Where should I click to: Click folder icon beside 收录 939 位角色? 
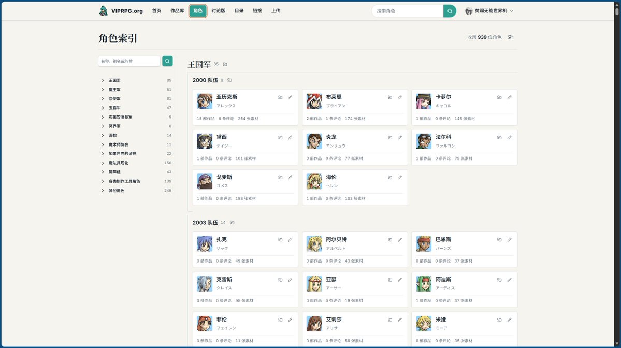(x=511, y=37)
